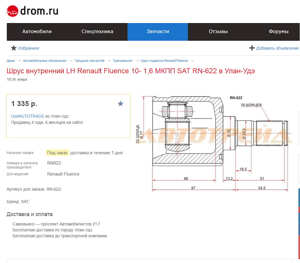Viewport: 300px width, 263px height.
Task: Open the Избранное link
Action: coord(29,48)
